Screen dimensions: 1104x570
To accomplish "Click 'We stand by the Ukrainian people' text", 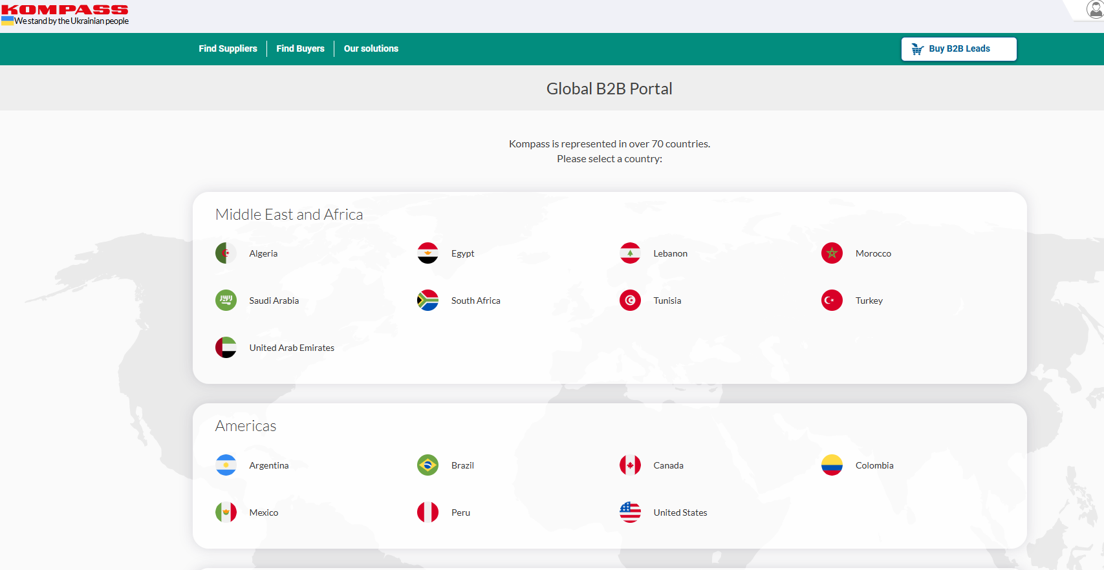I will pos(72,21).
